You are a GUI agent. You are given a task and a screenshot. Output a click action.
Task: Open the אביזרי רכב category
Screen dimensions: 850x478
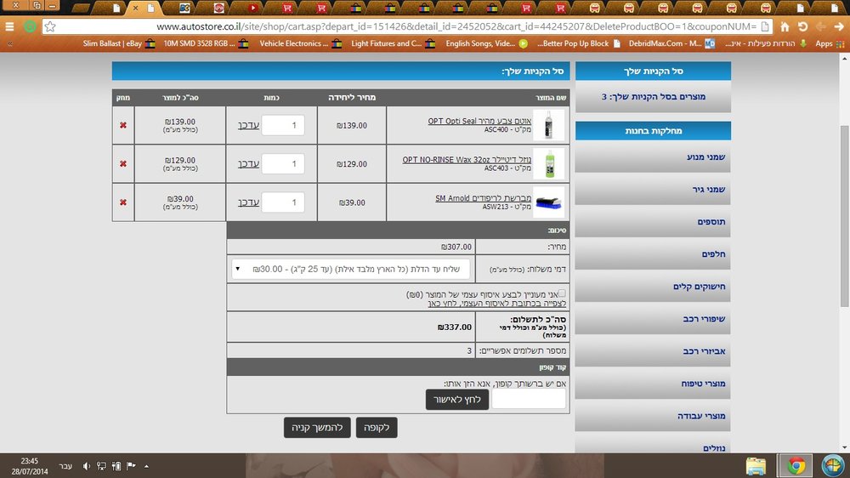click(x=653, y=351)
